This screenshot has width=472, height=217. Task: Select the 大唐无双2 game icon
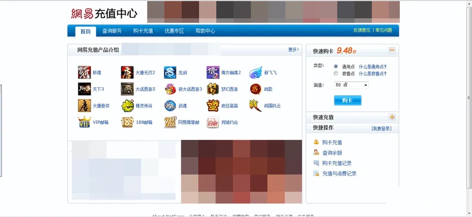click(127, 73)
